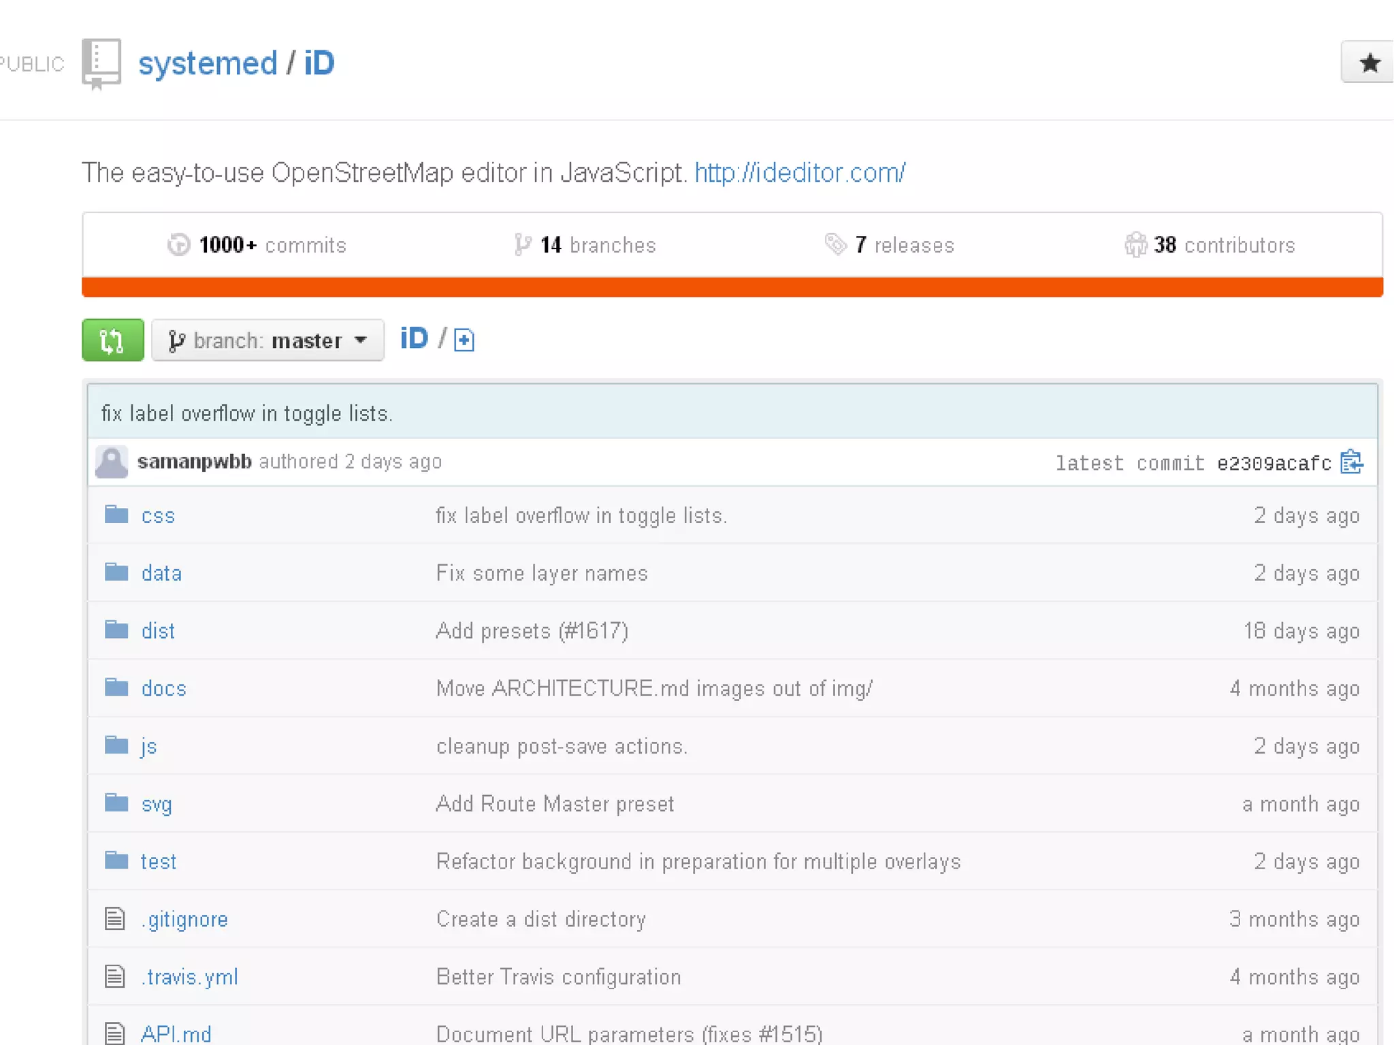Screen dimensions: 1394x1045
Task: Click the .travis.yml file icon
Action: pos(115,976)
